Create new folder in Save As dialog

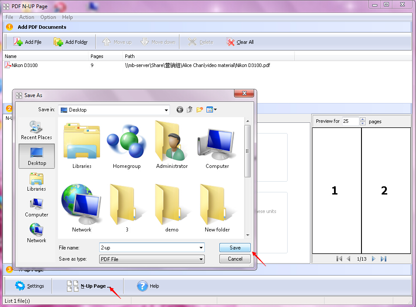[200, 109]
